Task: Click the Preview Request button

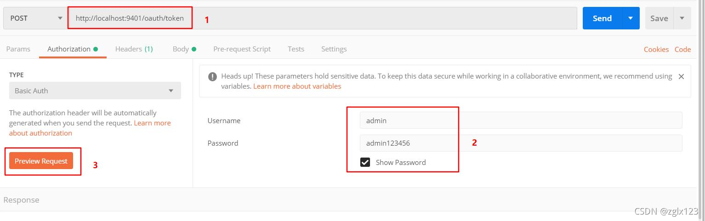Action: [x=41, y=161]
